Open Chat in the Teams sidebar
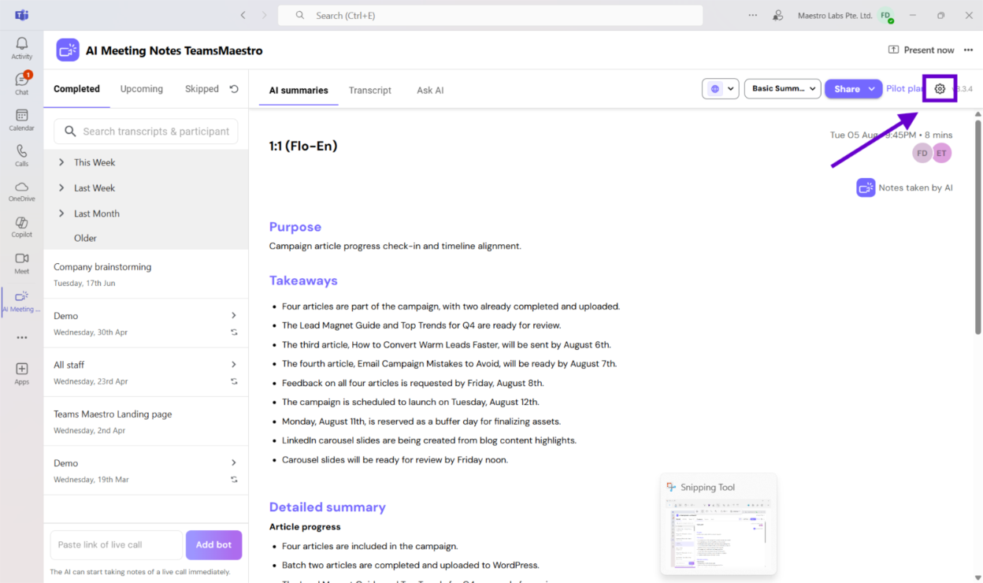983x583 pixels. click(21, 84)
